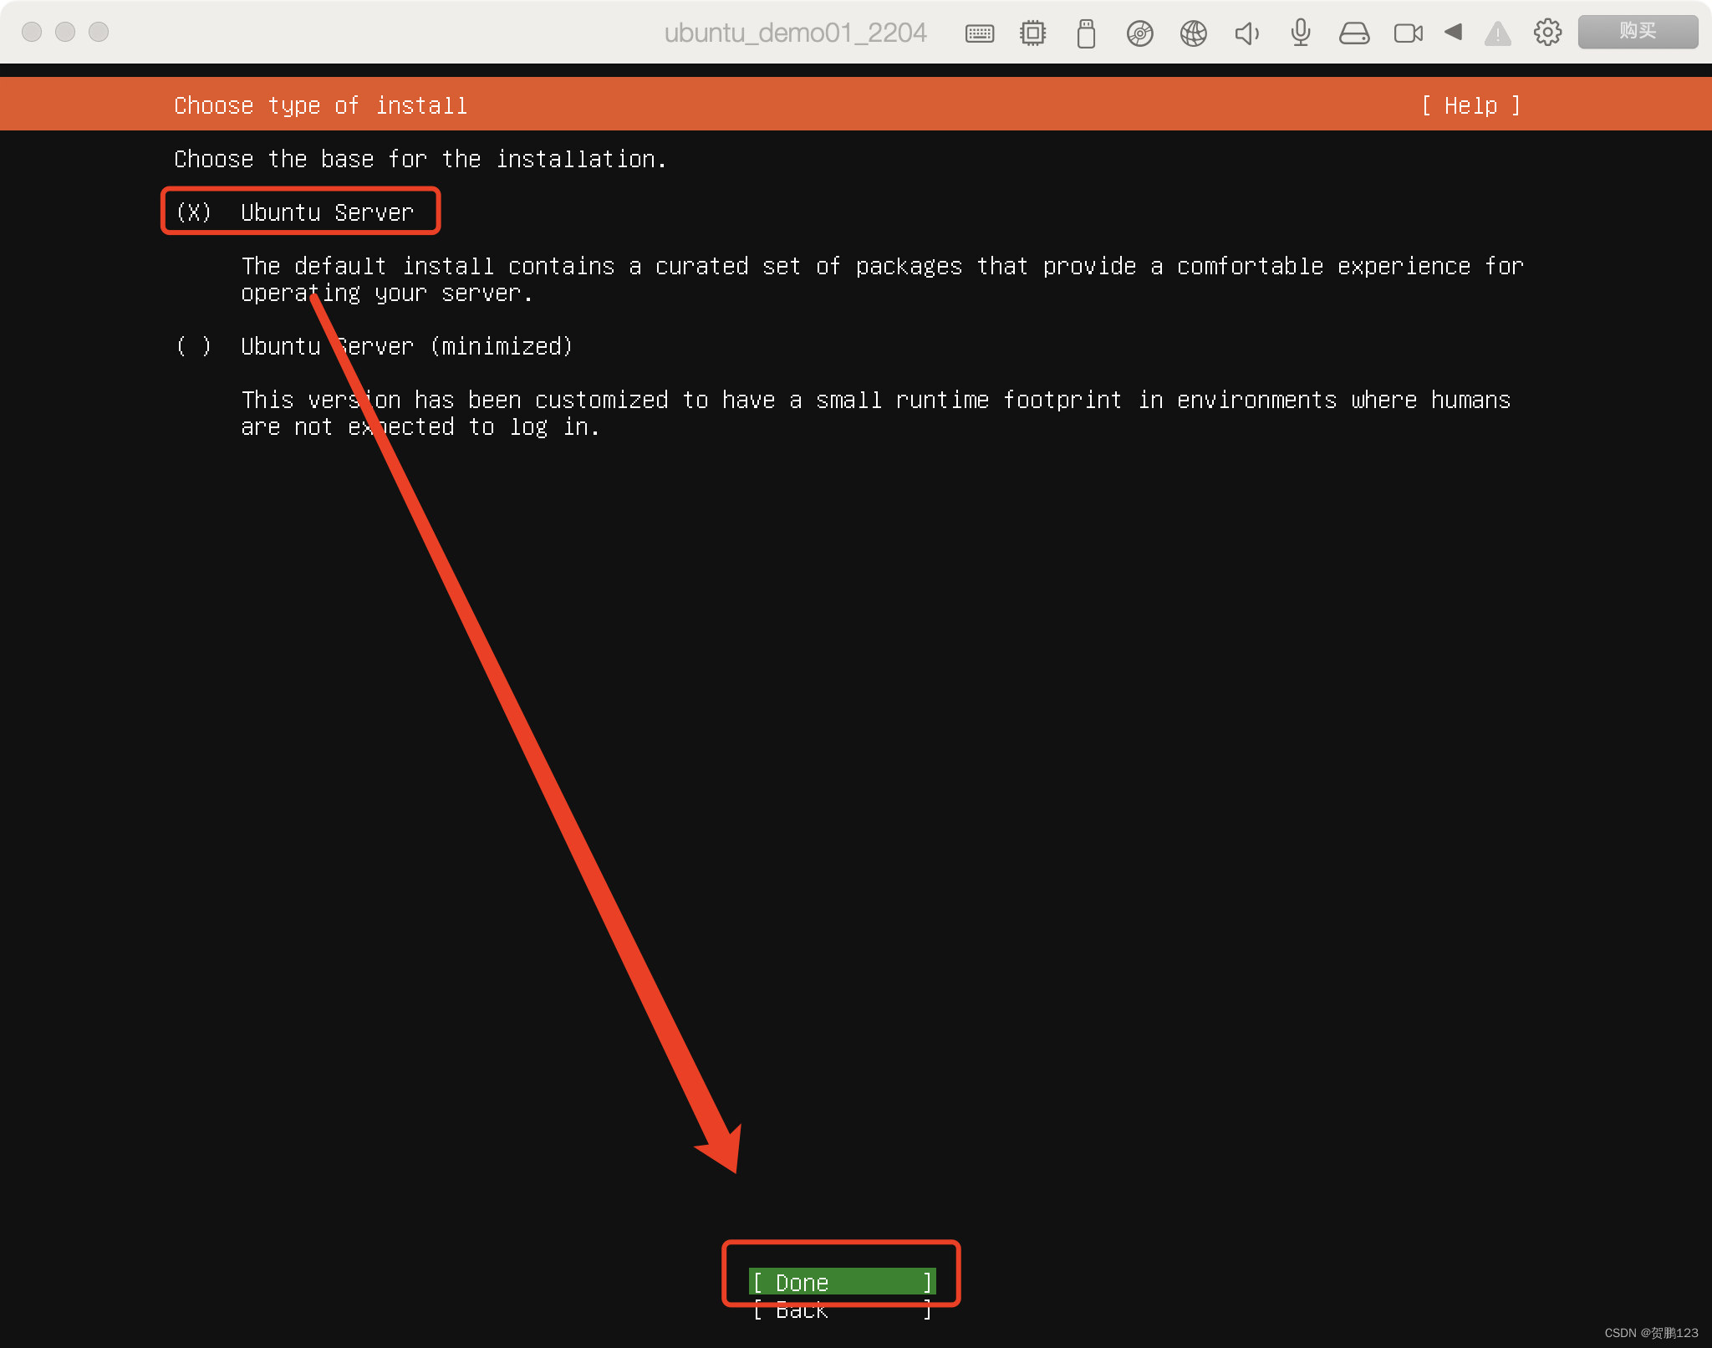
Task: Open the hard disk drive icon
Action: point(1353,33)
